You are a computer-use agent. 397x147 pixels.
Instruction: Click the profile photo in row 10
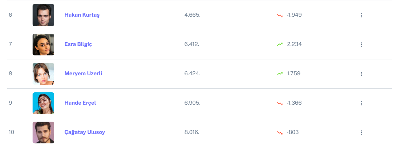[x=43, y=133]
